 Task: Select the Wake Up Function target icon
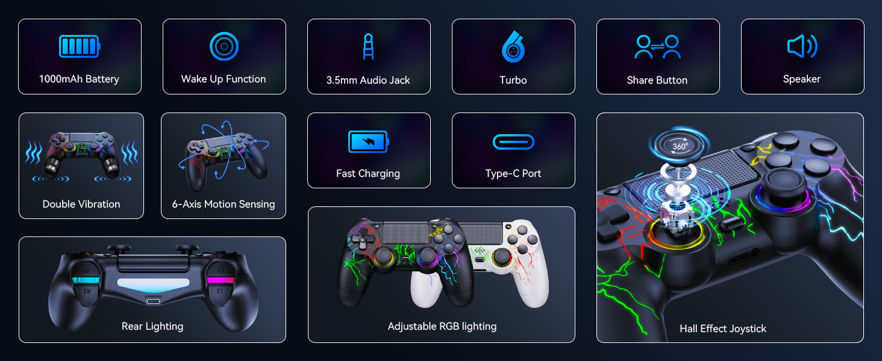coord(224,46)
